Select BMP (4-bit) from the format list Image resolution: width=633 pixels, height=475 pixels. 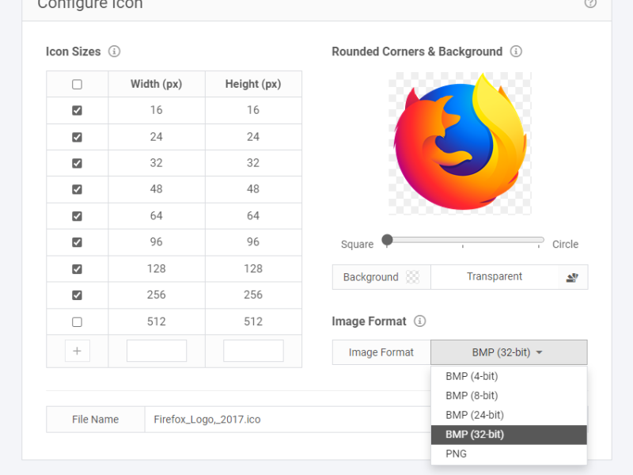pyautogui.click(x=509, y=376)
